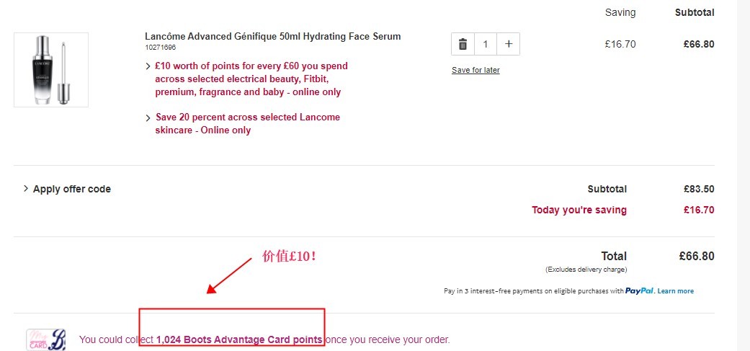Image resolution: width=750 pixels, height=351 pixels.
Task: Click the product code 10271696
Action: click(x=161, y=48)
